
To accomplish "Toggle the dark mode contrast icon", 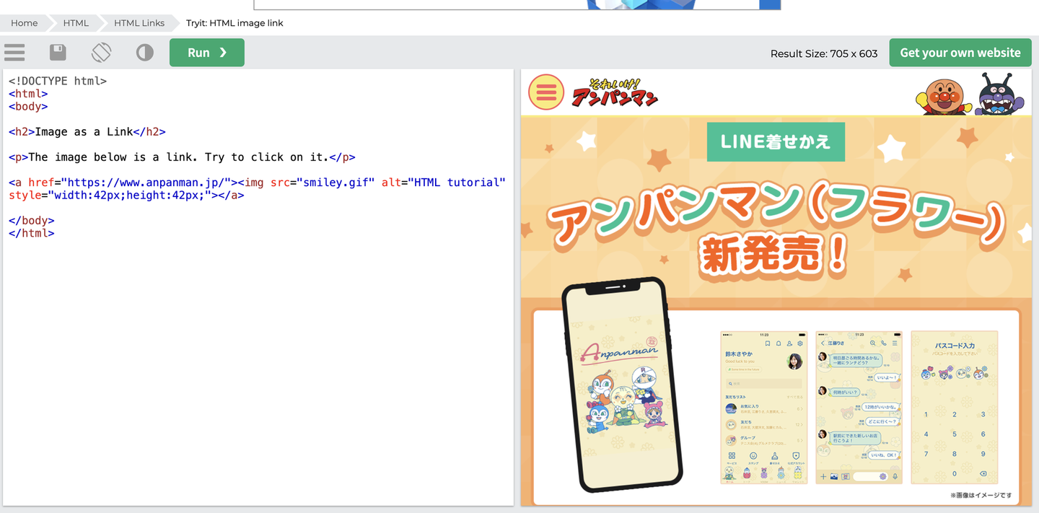I will pyautogui.click(x=145, y=53).
